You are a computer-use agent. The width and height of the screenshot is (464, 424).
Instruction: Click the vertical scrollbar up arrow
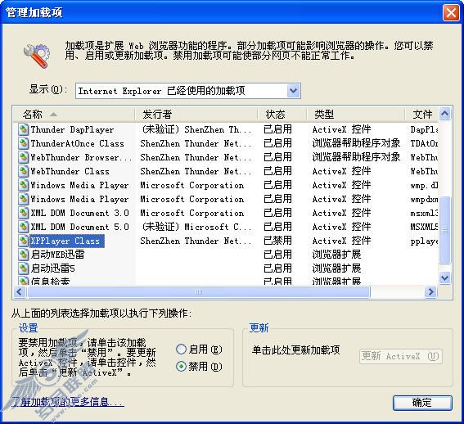pos(444,113)
